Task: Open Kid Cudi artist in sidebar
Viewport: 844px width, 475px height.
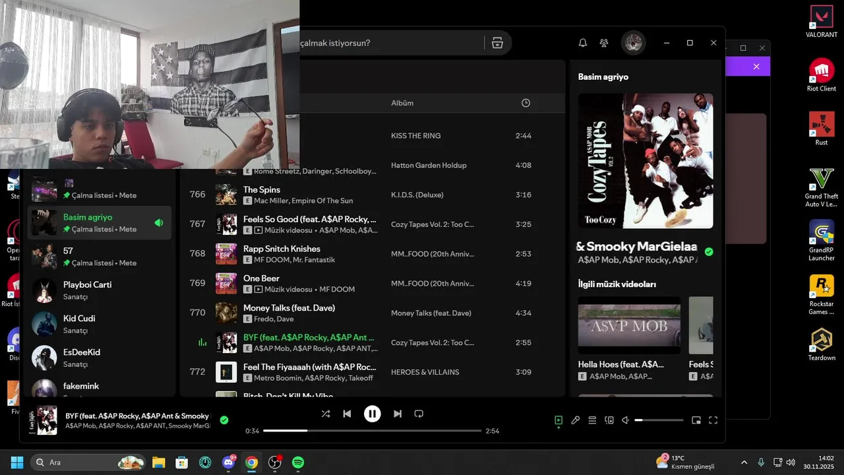Action: [99, 324]
